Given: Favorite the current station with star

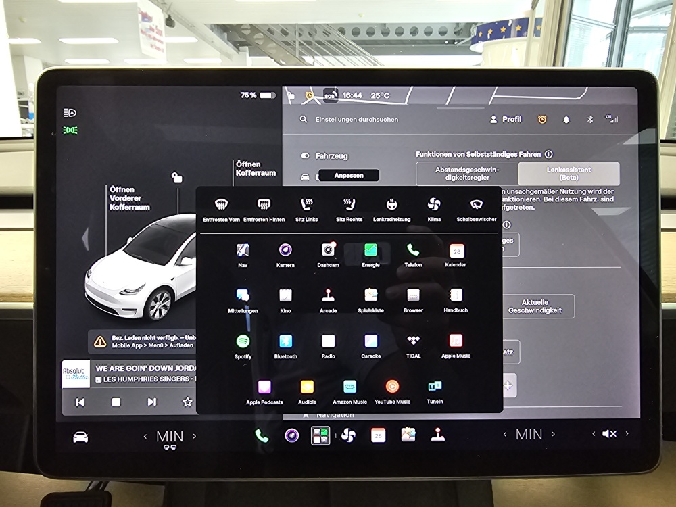Looking at the screenshot, I should (x=187, y=402).
